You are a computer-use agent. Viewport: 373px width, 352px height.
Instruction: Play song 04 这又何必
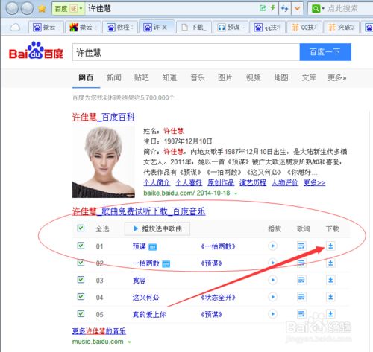pyautogui.click(x=272, y=297)
